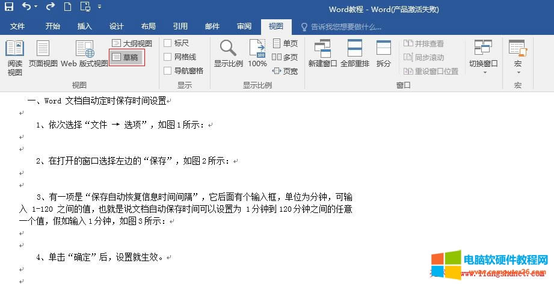The width and height of the screenshot is (554, 284).
Task: Open Customize Quick Access Toolbar dropdown
Action: [x=100, y=7]
